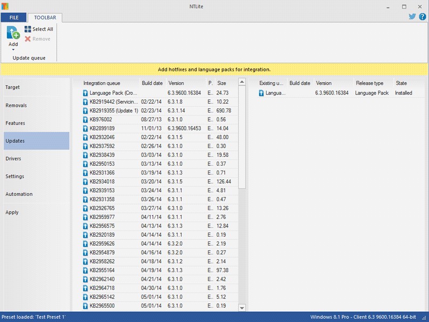The image size is (429, 322).
Task: Click the icon beside KB2919355 (Update 1)
Action: (85, 111)
